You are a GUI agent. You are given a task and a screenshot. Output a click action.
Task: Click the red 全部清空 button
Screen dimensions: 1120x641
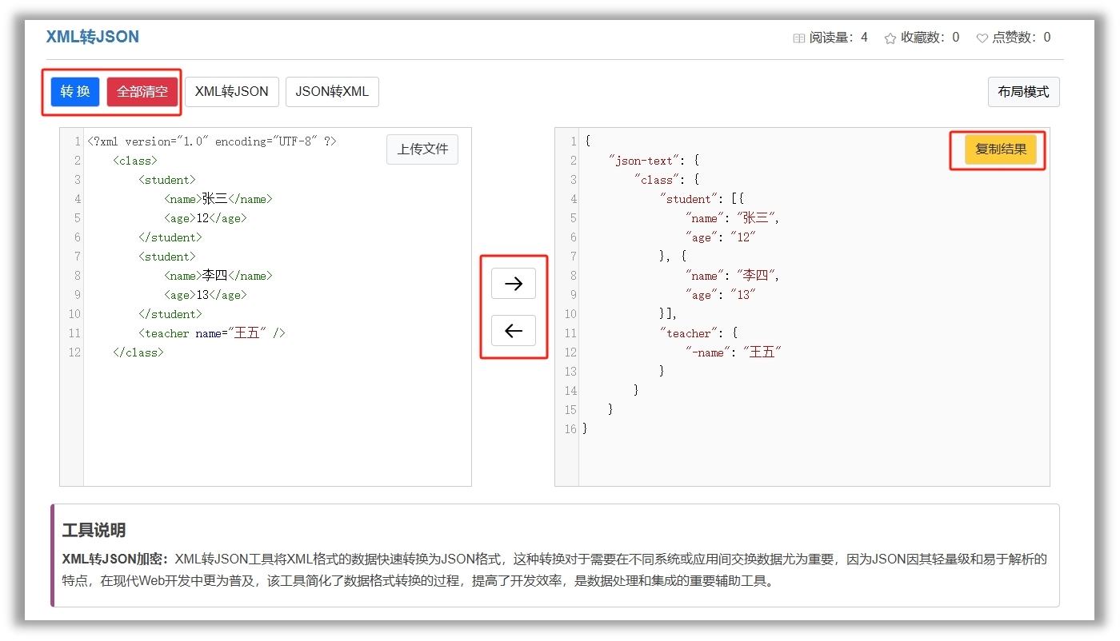click(142, 91)
